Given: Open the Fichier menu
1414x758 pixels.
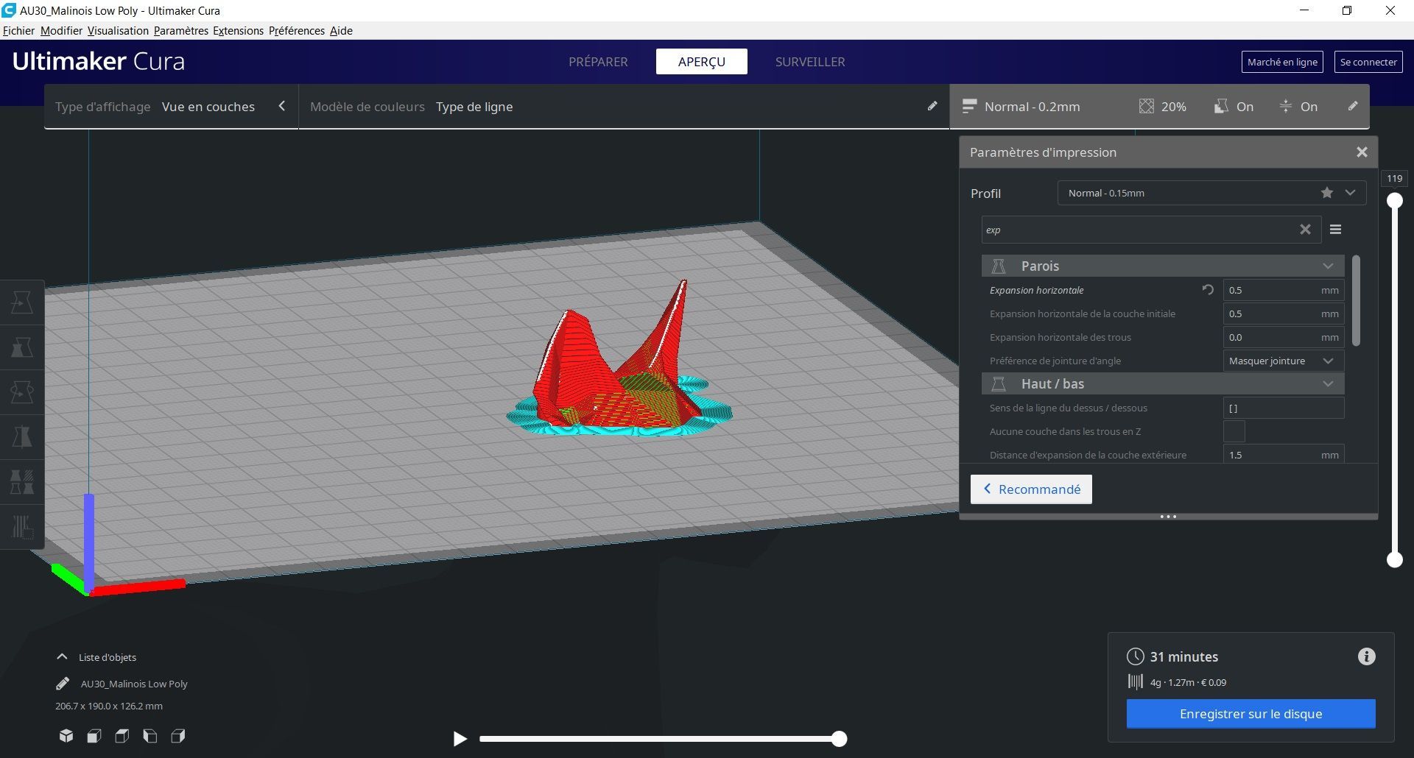Looking at the screenshot, I should (18, 31).
